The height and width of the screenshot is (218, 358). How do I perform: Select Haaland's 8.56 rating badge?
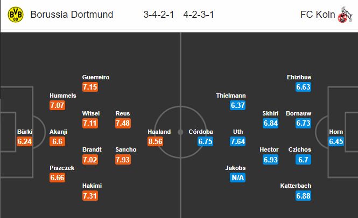(x=155, y=141)
